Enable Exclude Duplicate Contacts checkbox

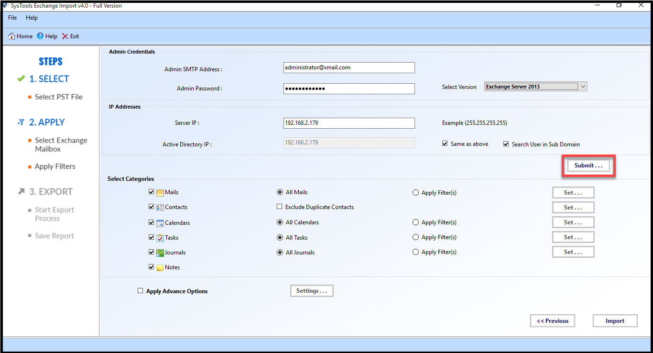[x=280, y=207]
